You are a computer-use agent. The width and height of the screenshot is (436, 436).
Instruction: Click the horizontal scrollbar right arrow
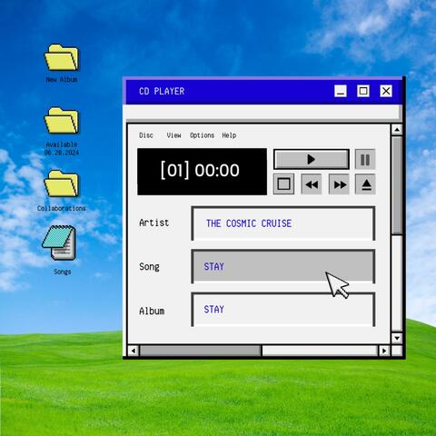coord(384,351)
